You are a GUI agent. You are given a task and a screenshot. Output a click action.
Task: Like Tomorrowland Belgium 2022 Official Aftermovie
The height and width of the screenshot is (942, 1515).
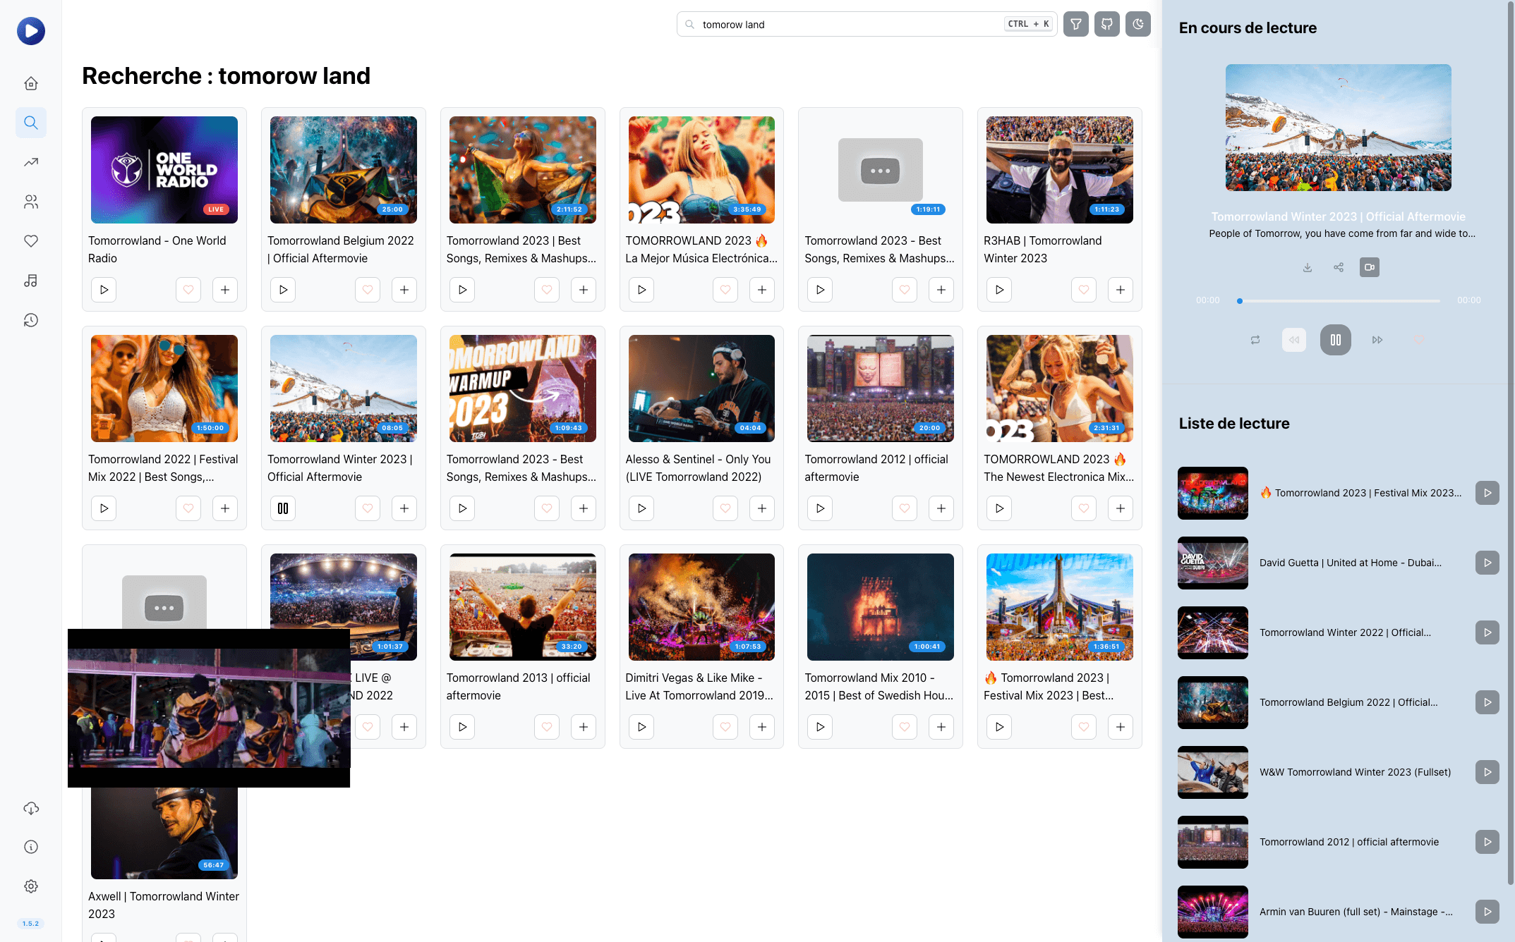pos(367,290)
